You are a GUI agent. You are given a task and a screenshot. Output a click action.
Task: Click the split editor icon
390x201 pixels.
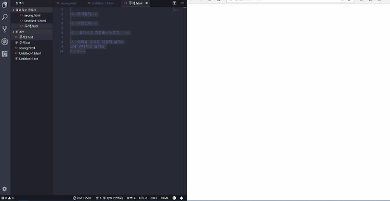tap(175, 3)
